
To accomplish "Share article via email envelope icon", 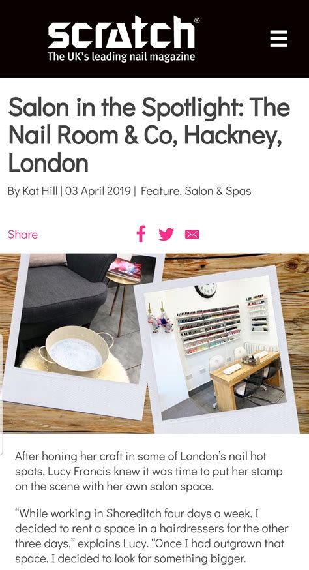I will click(192, 235).
